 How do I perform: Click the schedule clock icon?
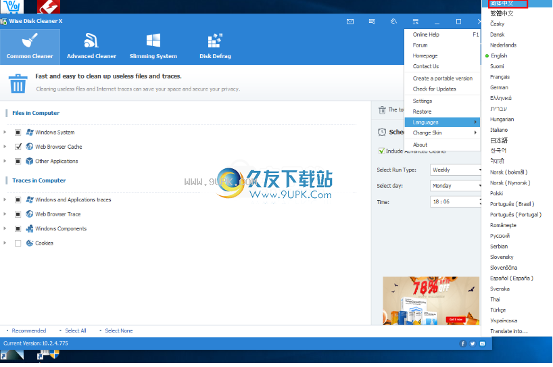point(382,132)
